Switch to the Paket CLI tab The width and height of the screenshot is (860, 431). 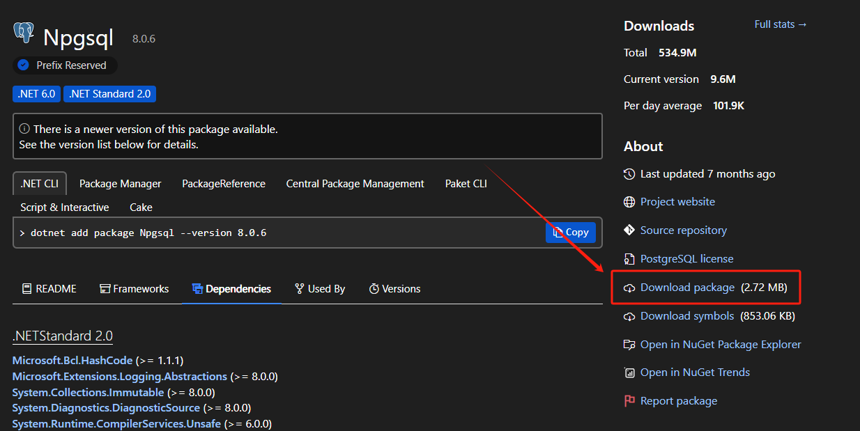click(x=466, y=183)
